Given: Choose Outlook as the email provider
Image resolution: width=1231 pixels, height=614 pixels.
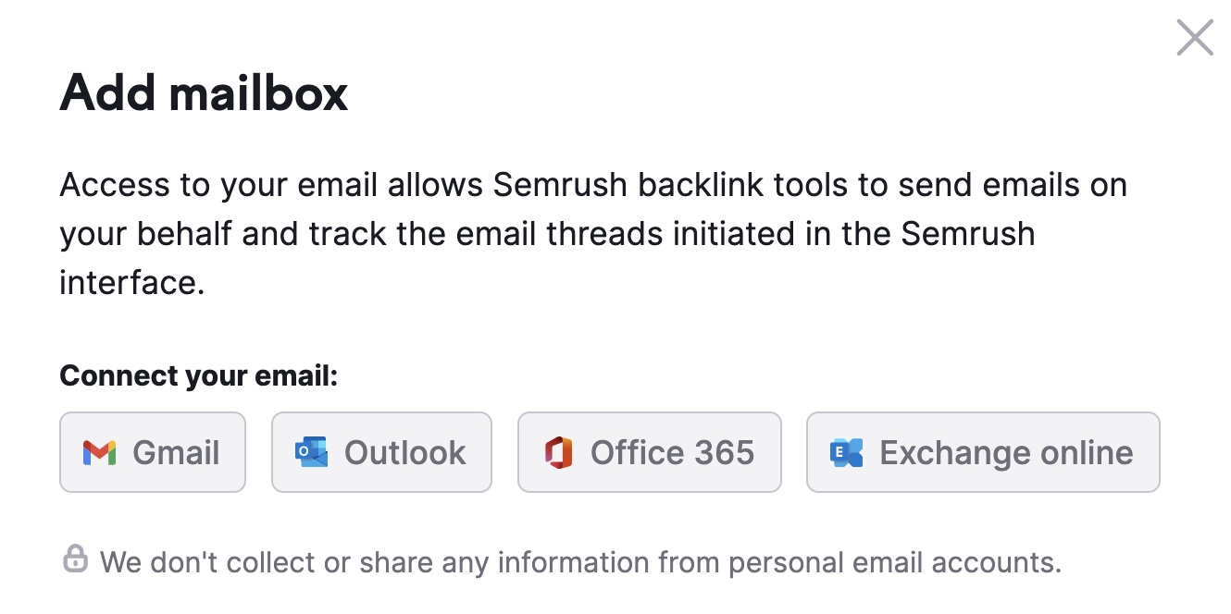Looking at the screenshot, I should click(381, 452).
